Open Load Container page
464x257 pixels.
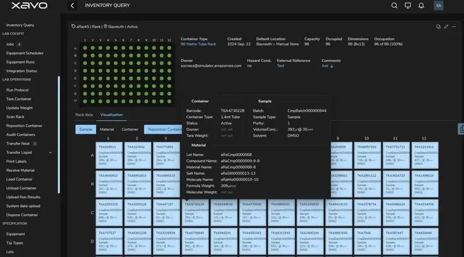tap(19, 179)
